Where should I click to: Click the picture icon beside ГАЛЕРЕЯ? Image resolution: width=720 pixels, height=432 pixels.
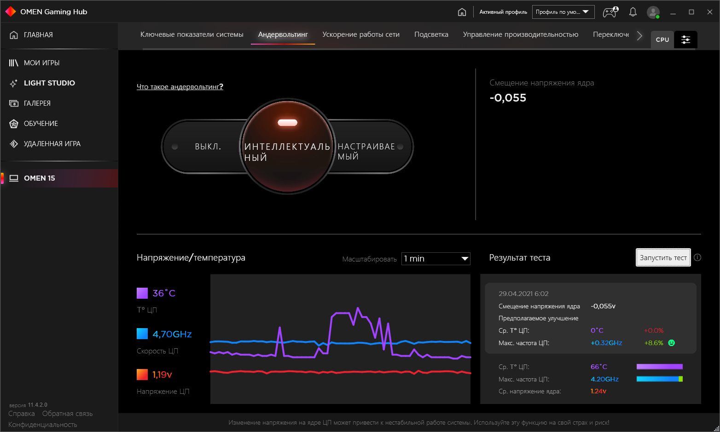14,103
